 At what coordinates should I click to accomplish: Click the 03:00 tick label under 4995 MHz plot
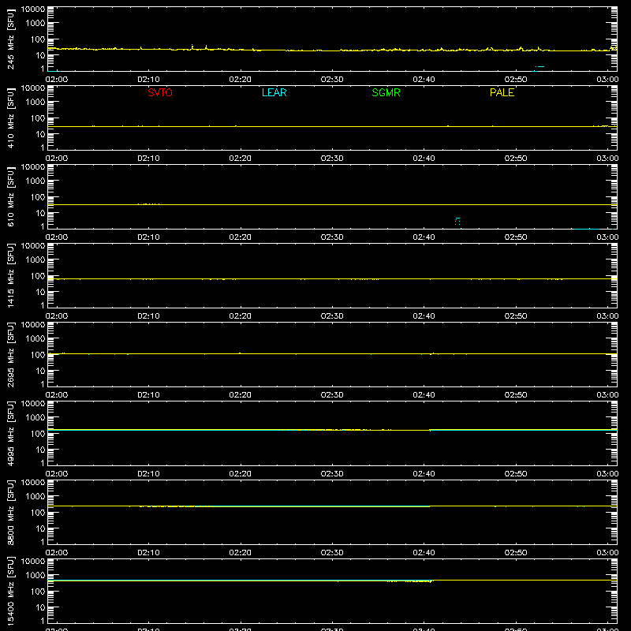coord(607,474)
